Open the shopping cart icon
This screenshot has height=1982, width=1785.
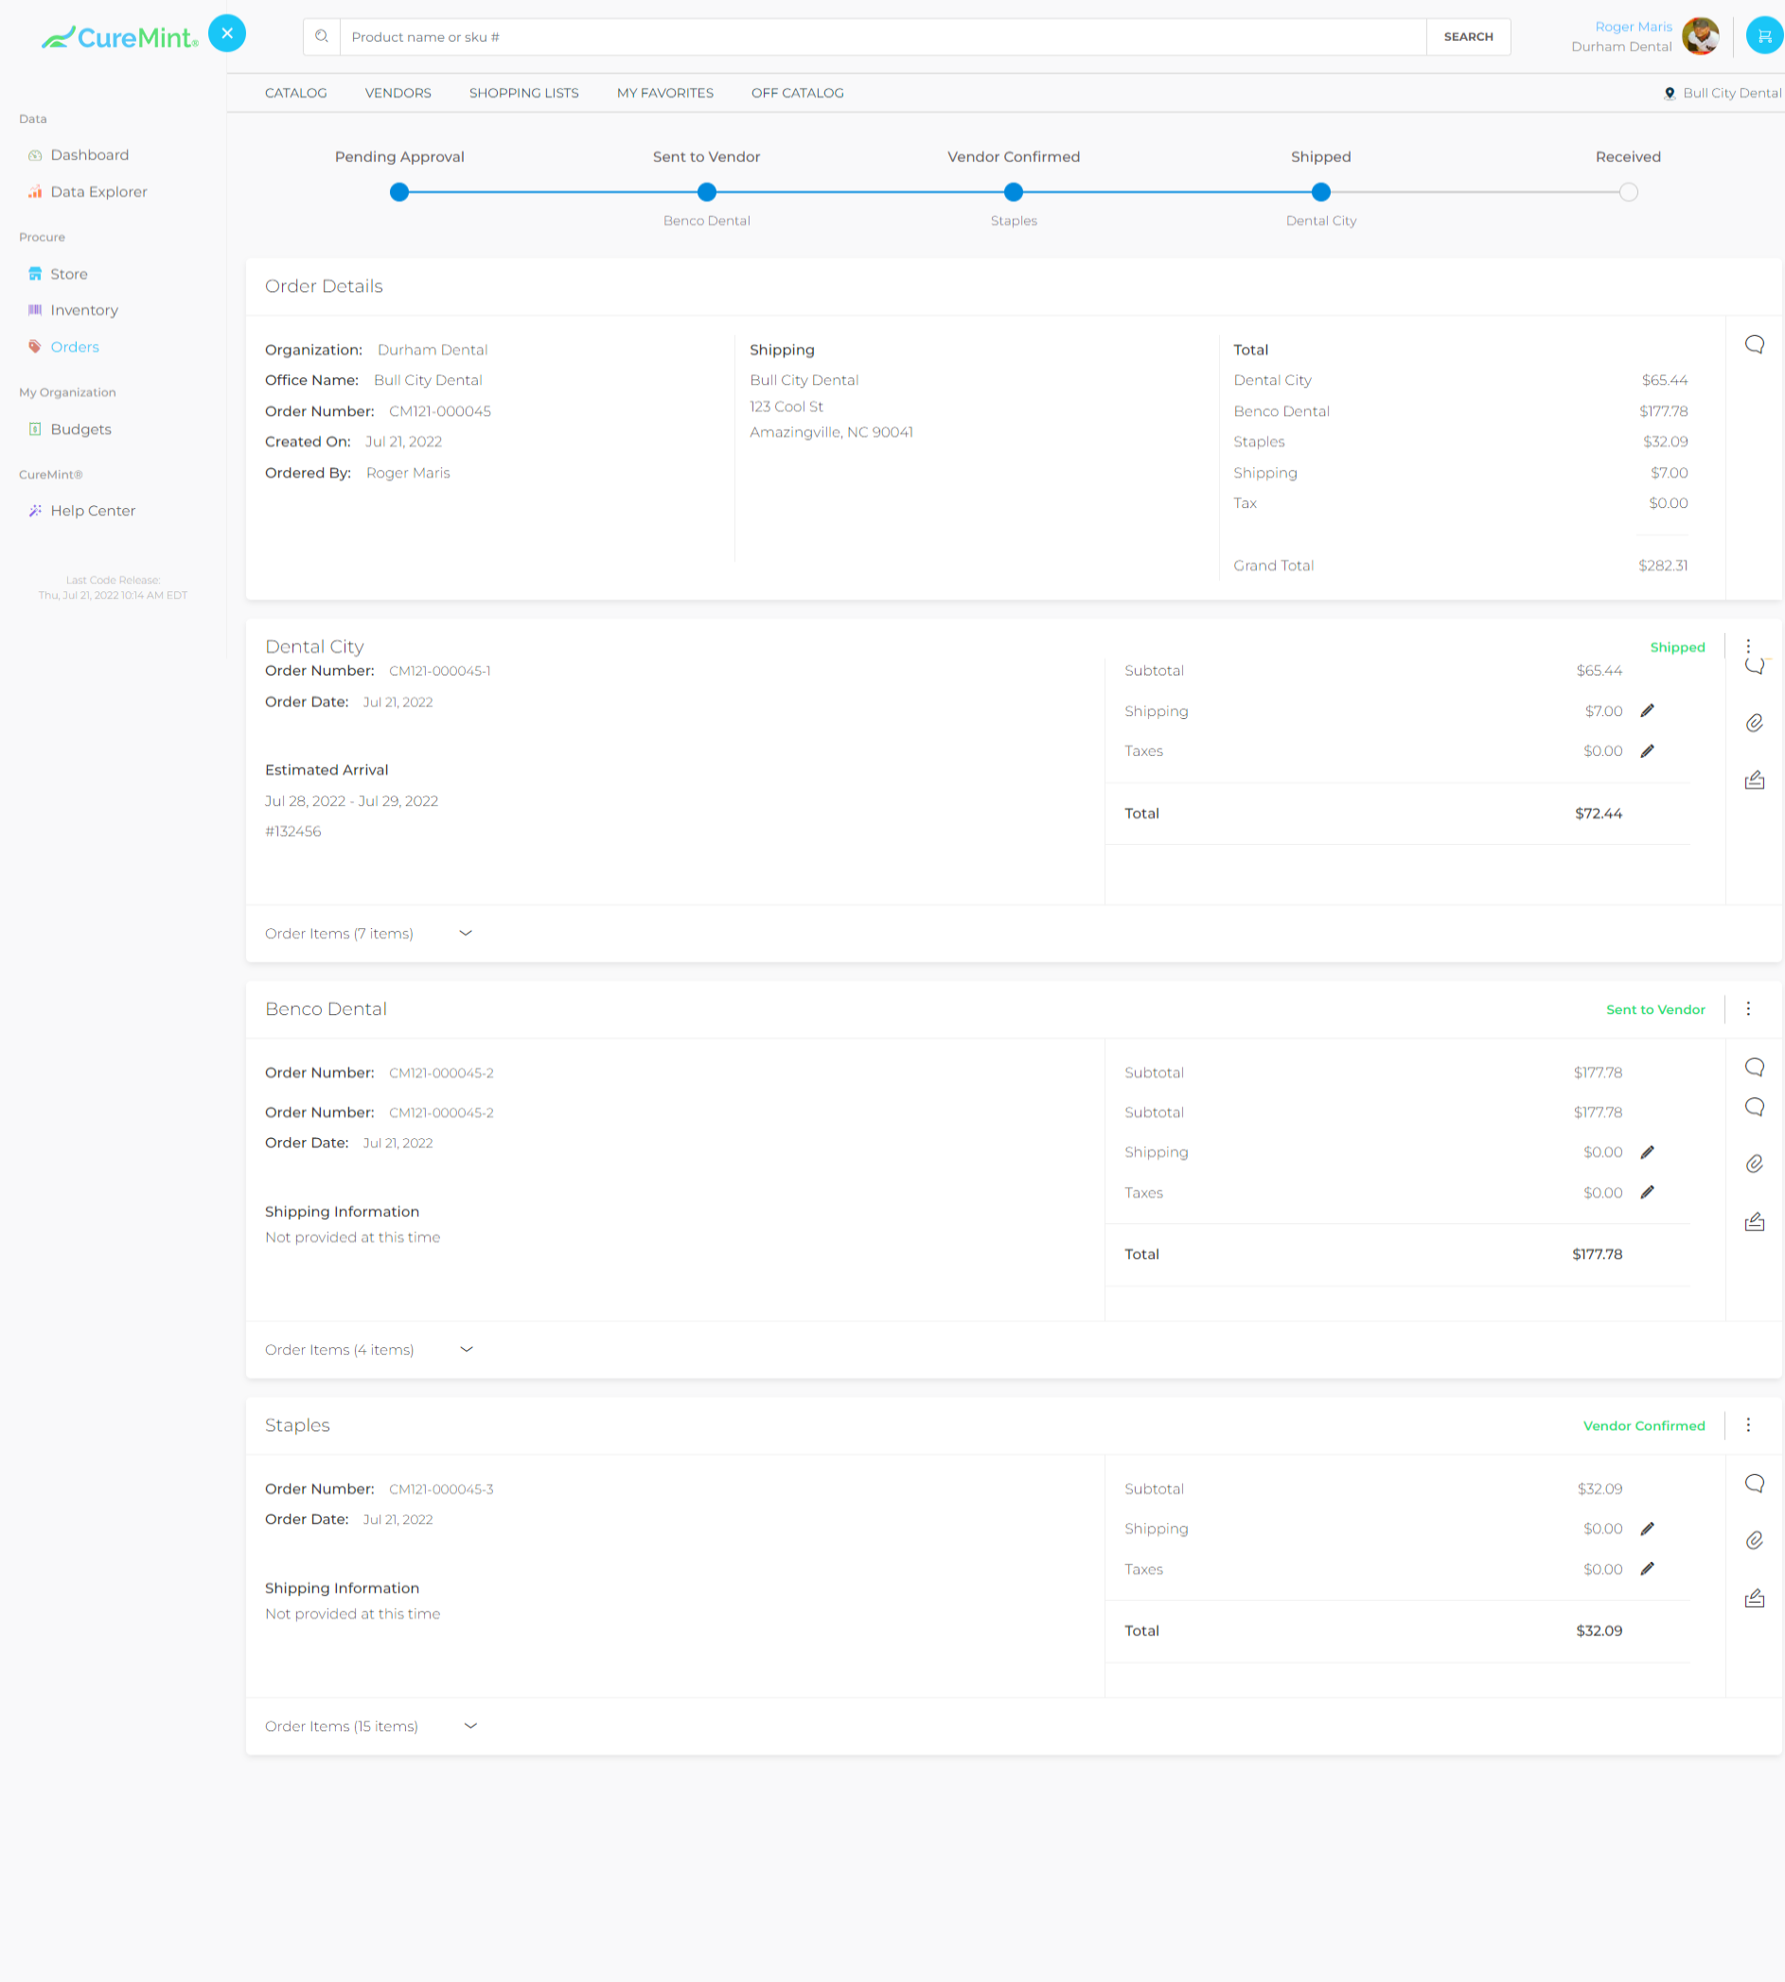(1764, 36)
